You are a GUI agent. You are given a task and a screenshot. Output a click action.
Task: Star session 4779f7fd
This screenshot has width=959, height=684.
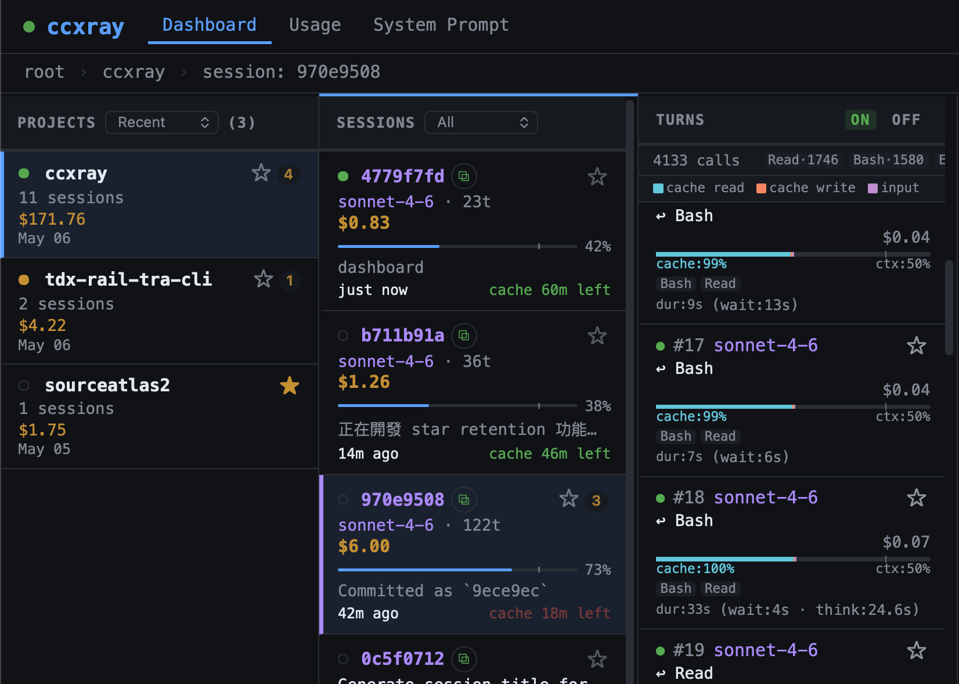pyautogui.click(x=597, y=177)
